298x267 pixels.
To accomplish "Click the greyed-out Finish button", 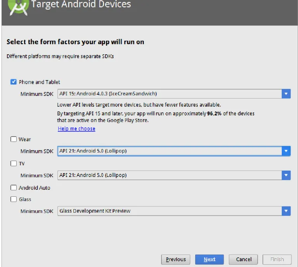I will pos(277,259).
